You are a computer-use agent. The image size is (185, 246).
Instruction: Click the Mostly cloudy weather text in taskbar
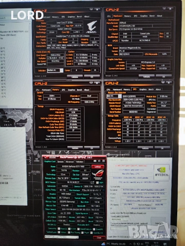(x=118, y=244)
